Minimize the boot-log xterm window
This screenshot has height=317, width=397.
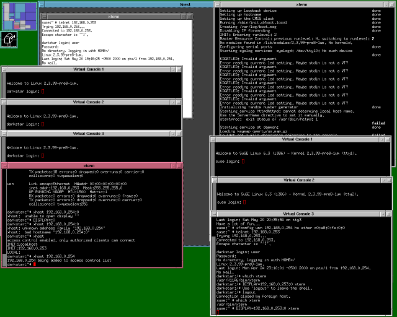coord(385,4)
